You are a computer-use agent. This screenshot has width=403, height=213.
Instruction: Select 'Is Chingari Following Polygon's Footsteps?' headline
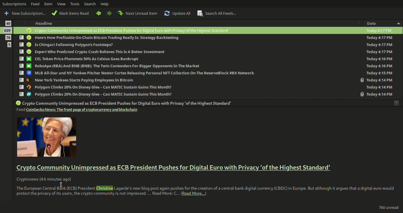point(74,45)
